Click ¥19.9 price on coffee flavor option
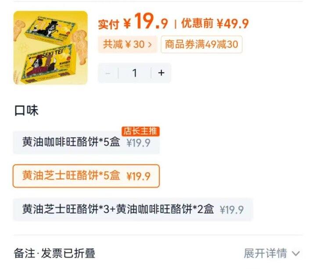Viewport: 316px width, 269px height. pyautogui.click(x=138, y=143)
